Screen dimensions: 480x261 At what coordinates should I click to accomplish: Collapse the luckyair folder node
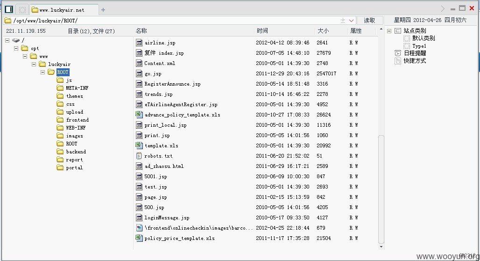coord(34,64)
